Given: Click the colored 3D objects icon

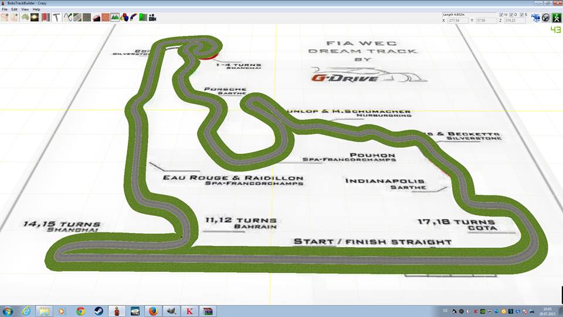Looking at the screenshot, I should [x=124, y=17].
